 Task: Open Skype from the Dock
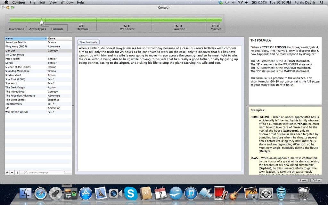point(131,193)
